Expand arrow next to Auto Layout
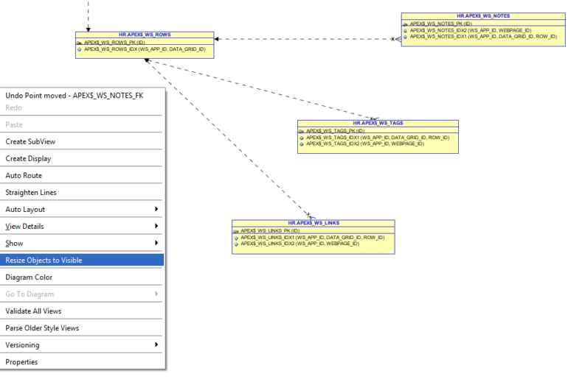This screenshot has width=568, height=379. tap(156, 209)
